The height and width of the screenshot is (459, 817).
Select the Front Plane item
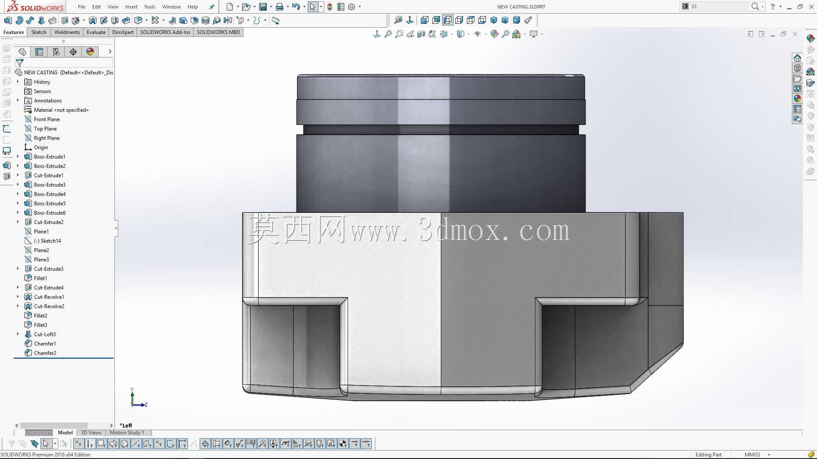pyautogui.click(x=47, y=119)
